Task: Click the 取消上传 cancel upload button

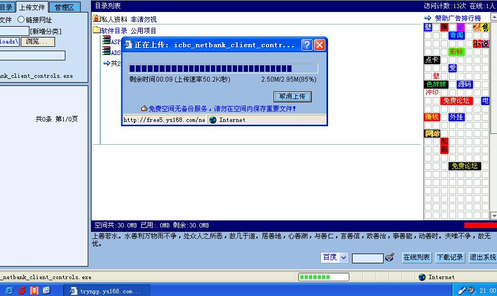Action: (293, 96)
